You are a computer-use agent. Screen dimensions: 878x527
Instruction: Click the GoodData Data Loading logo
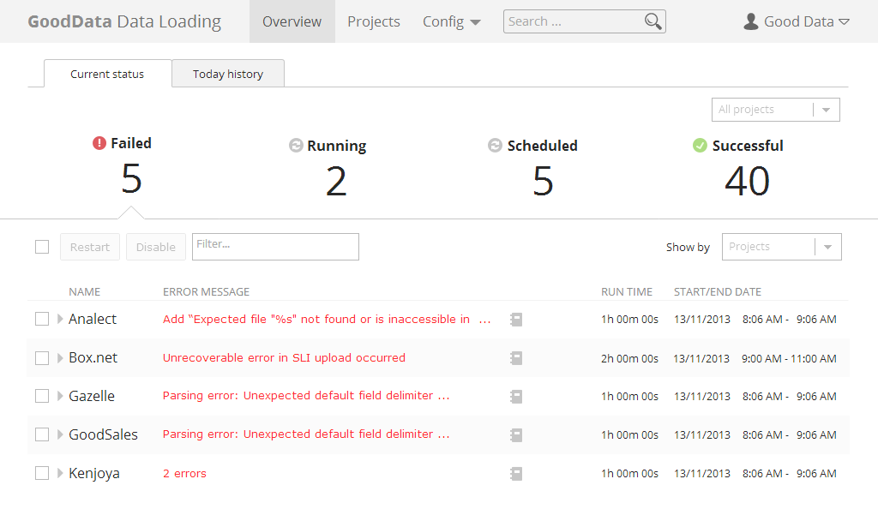point(124,21)
